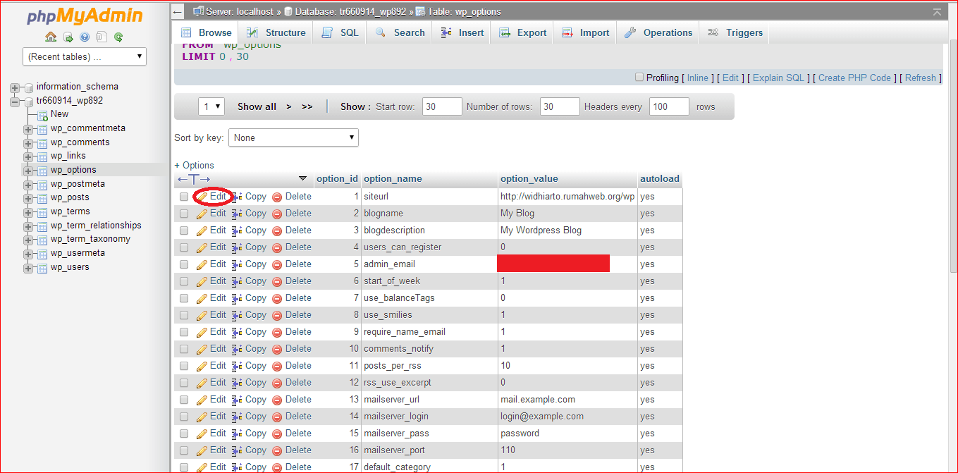Screen dimensions: 958x473
Task: Go to next page arrow button
Action: pos(289,106)
